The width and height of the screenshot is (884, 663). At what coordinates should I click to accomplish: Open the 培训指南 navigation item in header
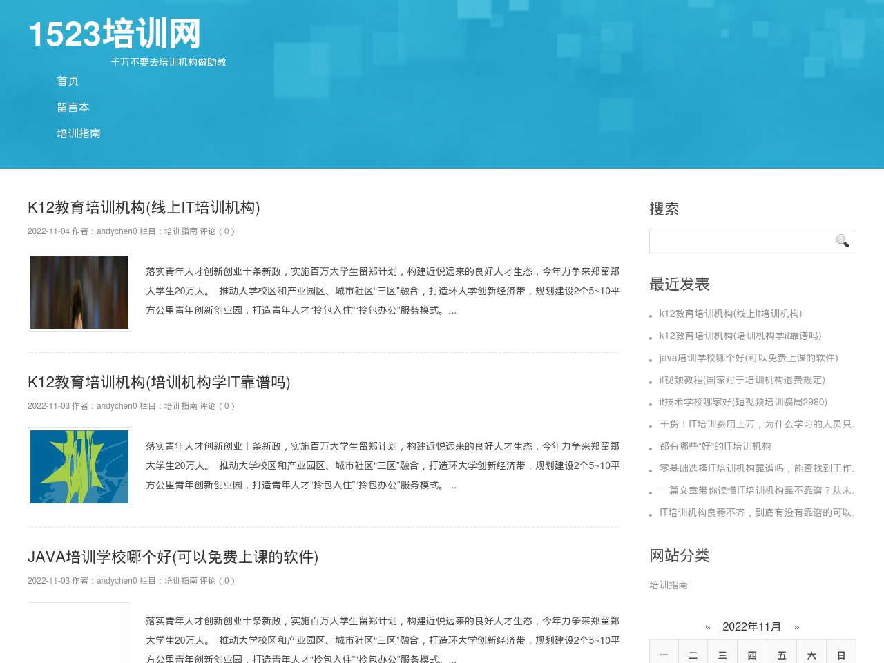click(79, 134)
